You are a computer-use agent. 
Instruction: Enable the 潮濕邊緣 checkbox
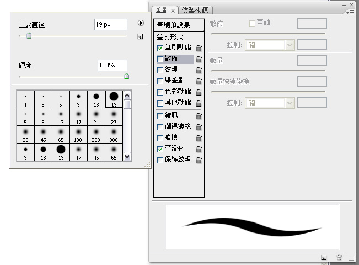[x=160, y=127]
